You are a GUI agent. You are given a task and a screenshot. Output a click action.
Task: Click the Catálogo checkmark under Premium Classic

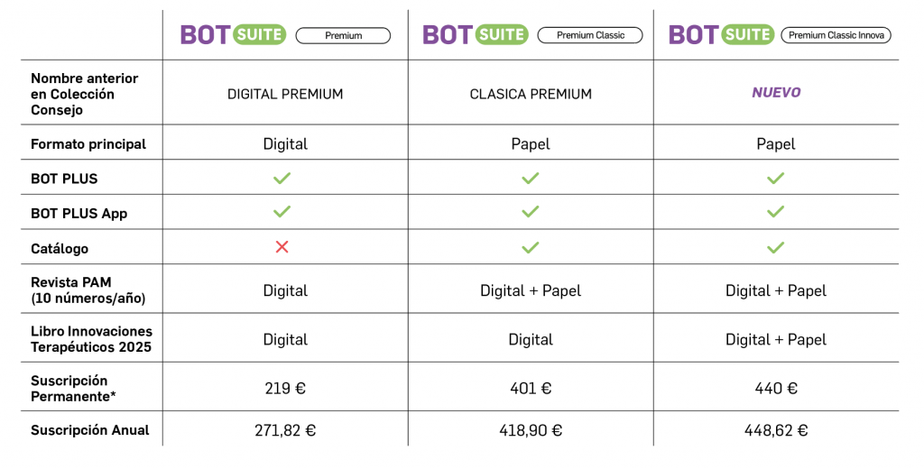pos(531,247)
